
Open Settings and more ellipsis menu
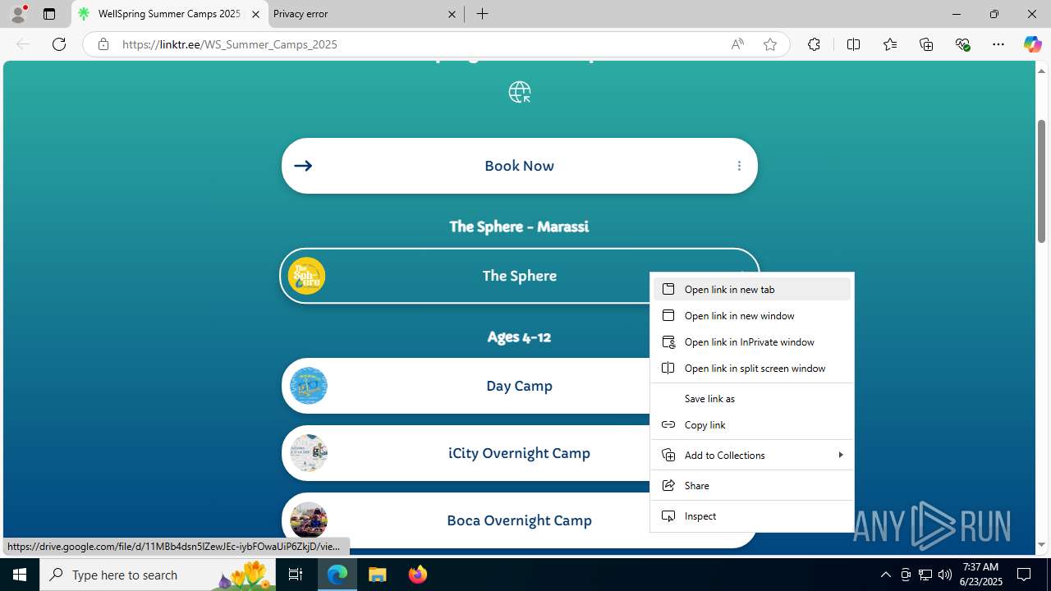pyautogui.click(x=998, y=44)
